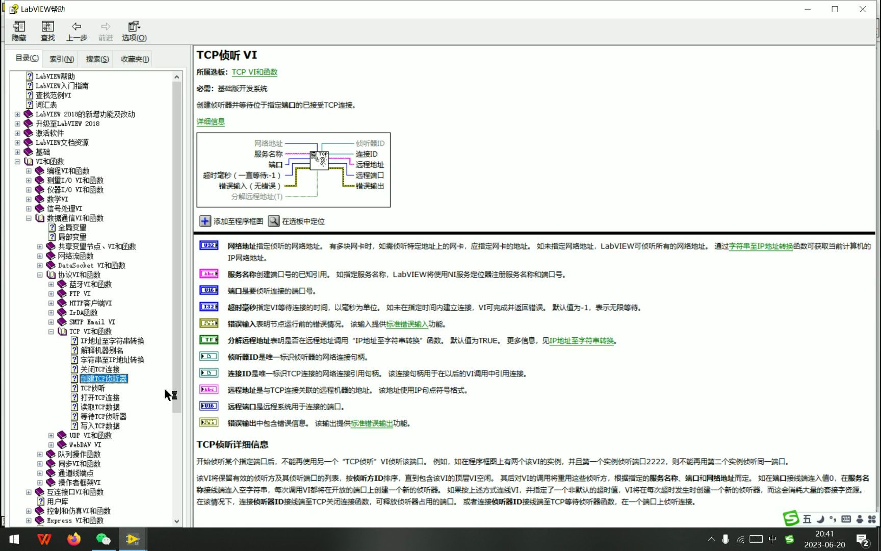Image resolution: width=881 pixels, height=551 pixels.
Task: Switch to the 收藏夹(I) tab
Action: [x=135, y=59]
